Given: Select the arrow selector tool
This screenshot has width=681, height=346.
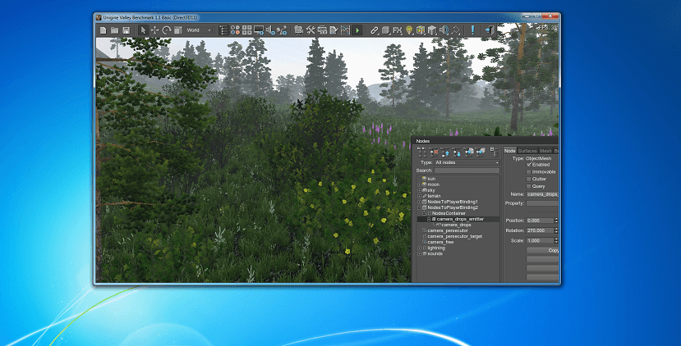Looking at the screenshot, I should click(143, 30).
